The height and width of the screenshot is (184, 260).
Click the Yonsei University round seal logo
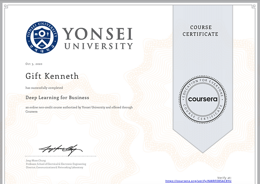coord(42,37)
